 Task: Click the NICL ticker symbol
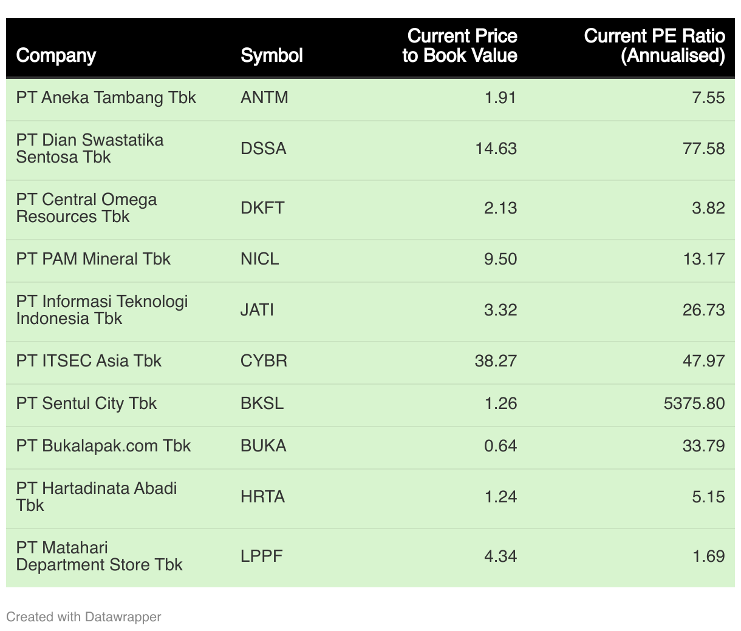click(259, 259)
